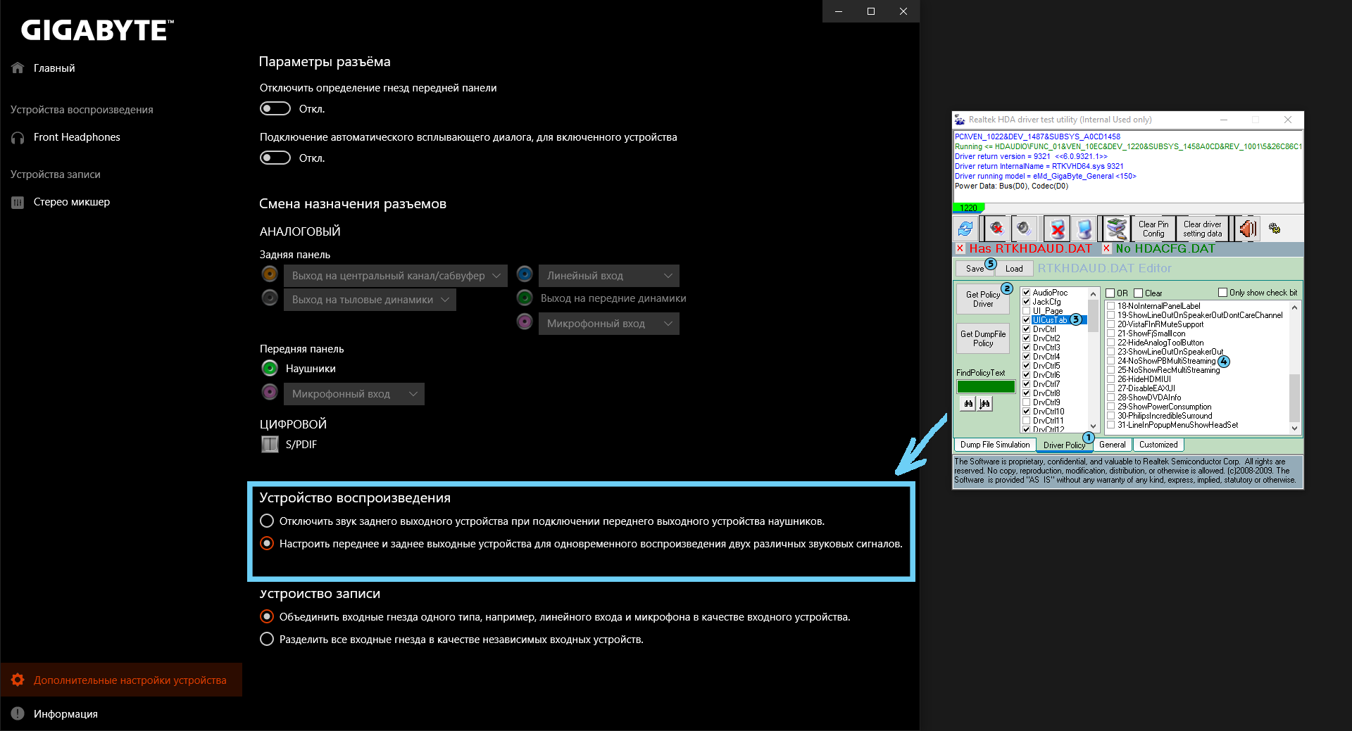Check the UI_Page checkbox in the policy list
This screenshot has height=731, width=1352.
click(x=1027, y=310)
